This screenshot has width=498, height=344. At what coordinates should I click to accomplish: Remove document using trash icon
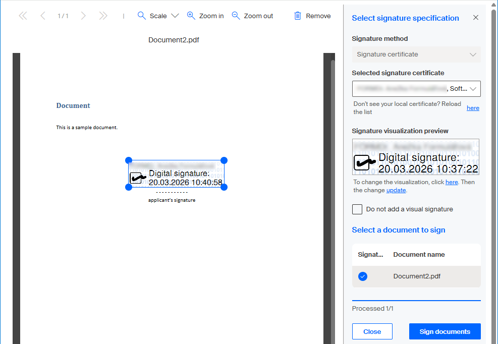(x=298, y=16)
